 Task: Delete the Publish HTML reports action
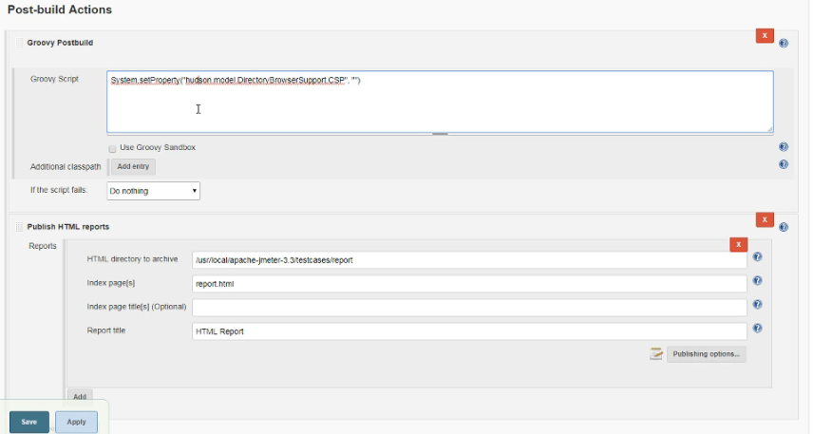(x=765, y=220)
